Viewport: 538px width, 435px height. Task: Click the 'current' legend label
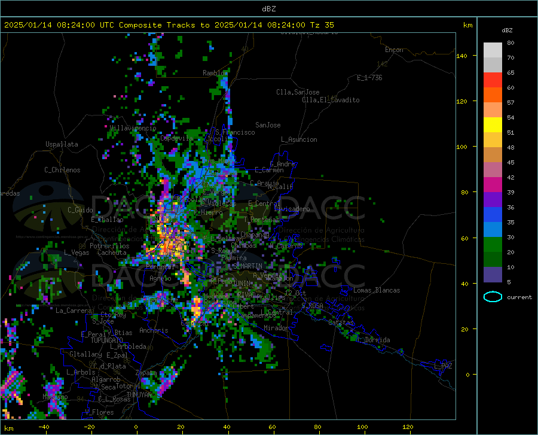point(519,297)
